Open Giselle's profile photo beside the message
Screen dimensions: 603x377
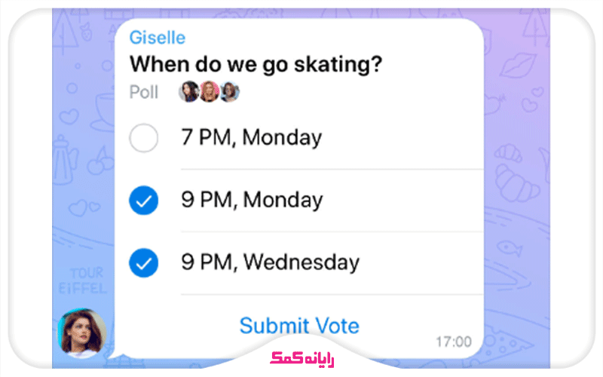(81, 332)
